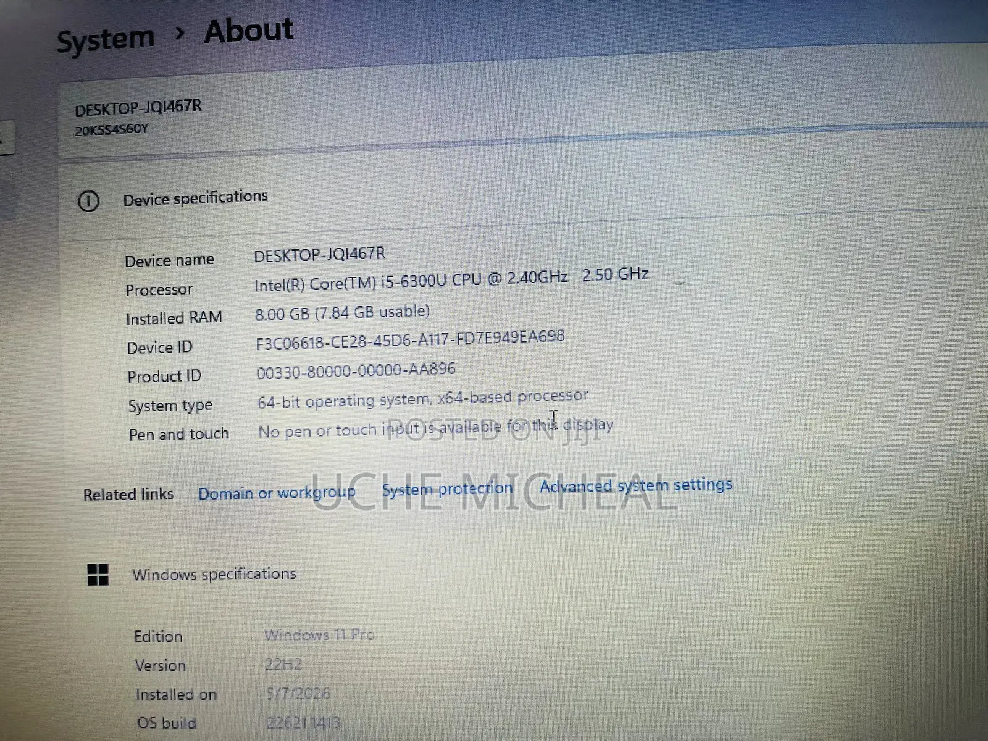This screenshot has width=988, height=741.
Task: Select the Edition value Windows 11 Pro
Action: 319,635
